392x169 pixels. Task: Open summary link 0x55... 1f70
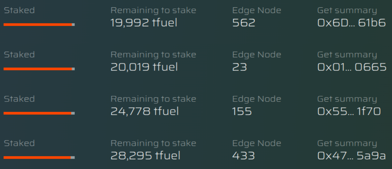coord(349,111)
